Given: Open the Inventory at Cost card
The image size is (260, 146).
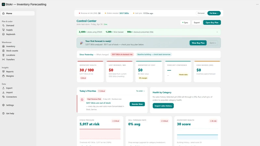Looking at the screenshot, I should [x=149, y=71].
